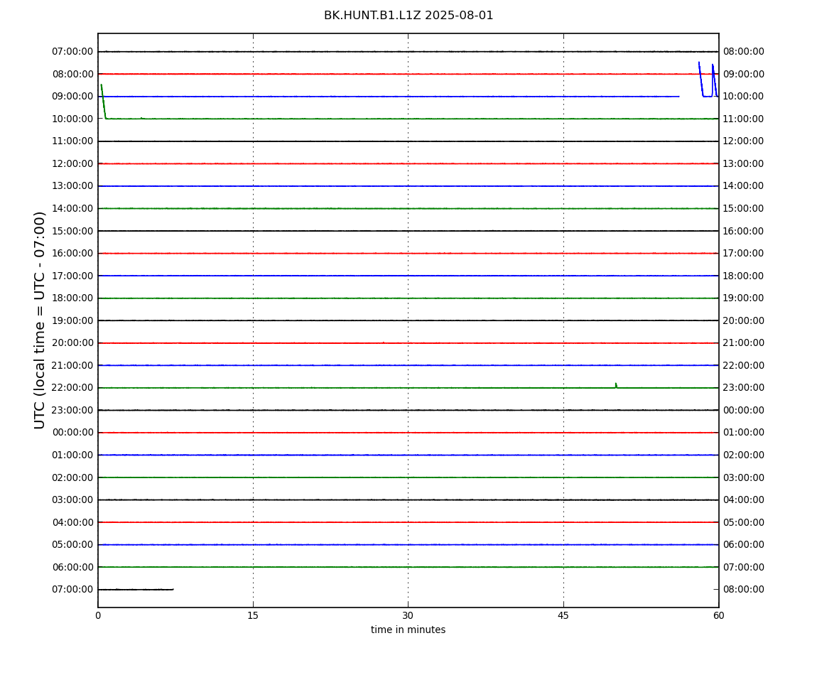Viewport: 817px width, 675px height.
Task: Click right-axis time label 12:00:00
Action: point(744,141)
